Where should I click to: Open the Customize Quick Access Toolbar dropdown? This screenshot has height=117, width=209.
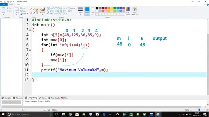pos(13,2)
